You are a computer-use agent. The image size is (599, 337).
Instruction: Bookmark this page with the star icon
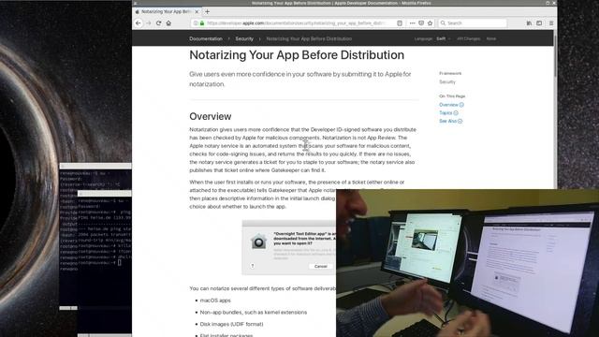pos(430,23)
